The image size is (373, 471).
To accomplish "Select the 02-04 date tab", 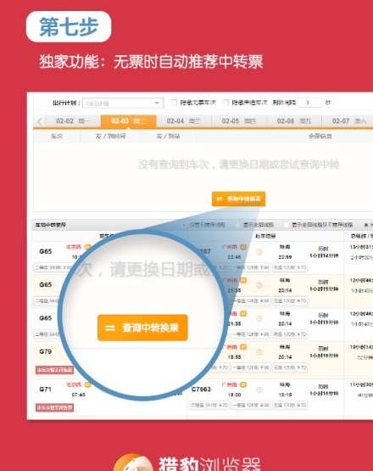I will point(184,121).
